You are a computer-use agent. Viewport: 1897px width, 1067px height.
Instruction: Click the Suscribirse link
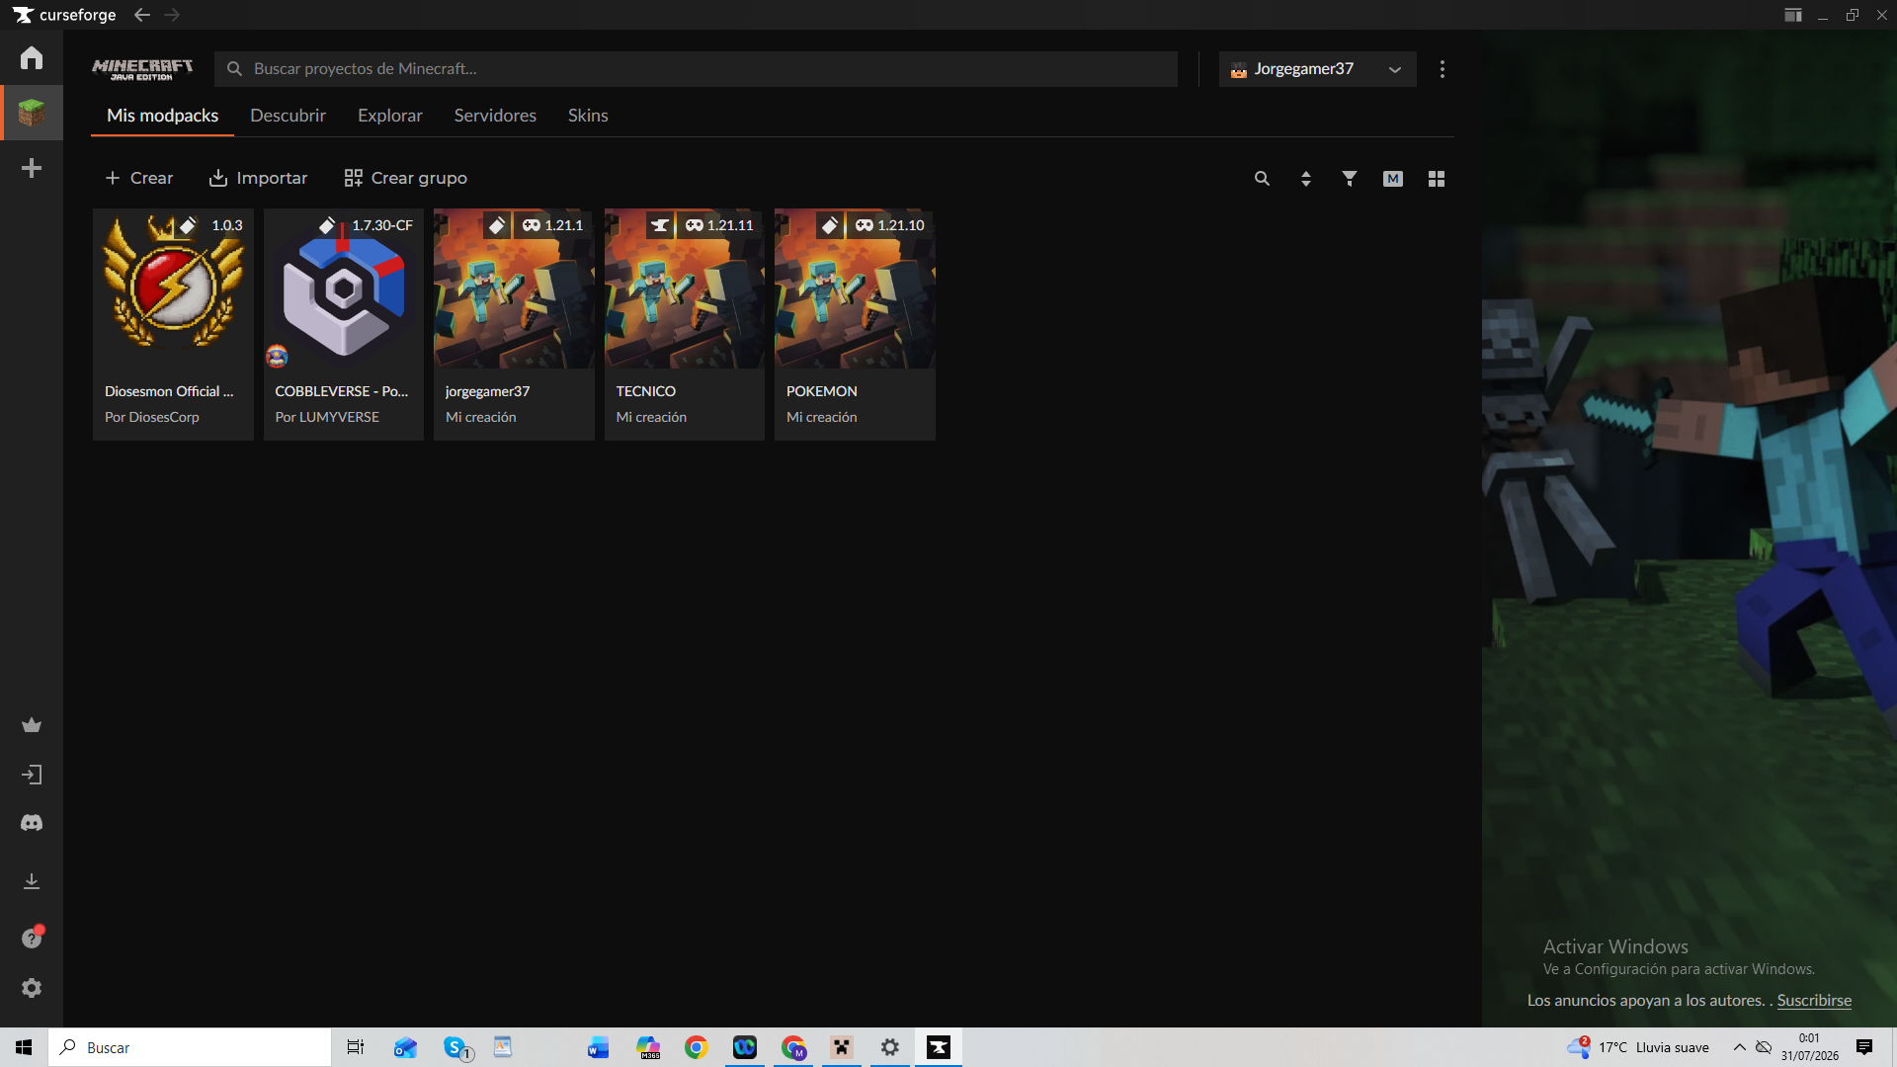[1814, 1001]
